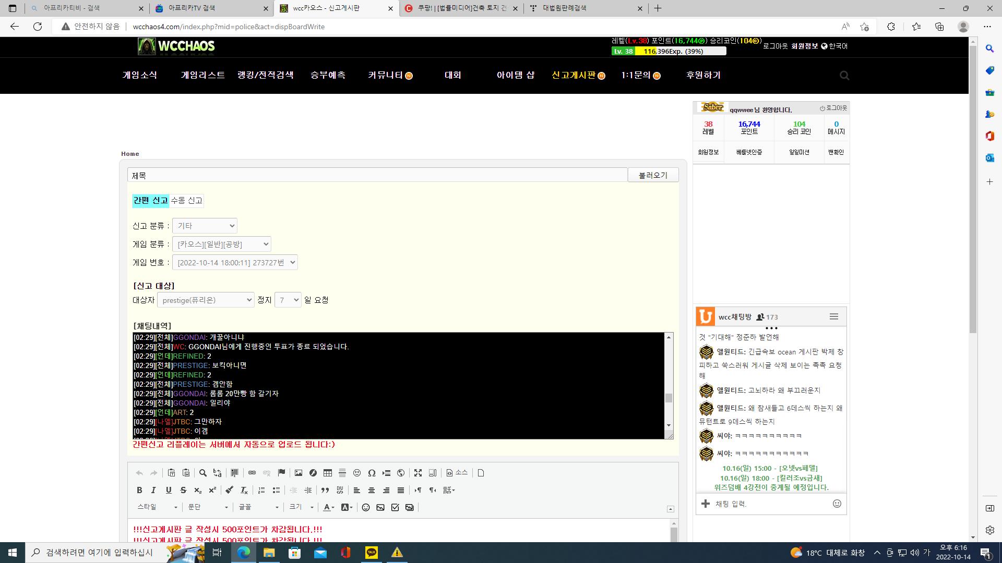Click the 회원정보 link in the top bar

(805, 46)
